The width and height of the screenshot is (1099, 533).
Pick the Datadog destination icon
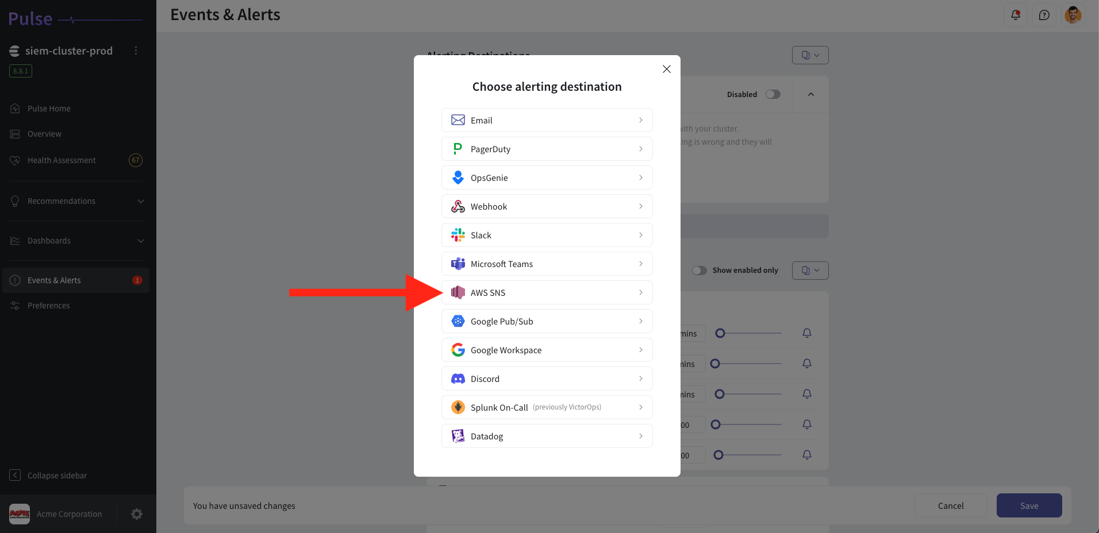(458, 436)
